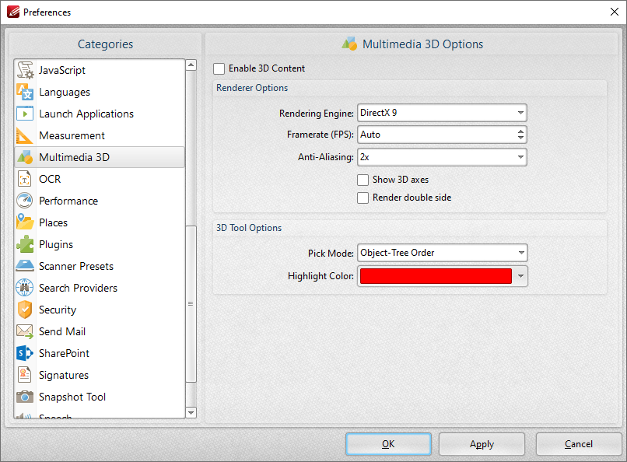
Task: Select the Plugins category
Action: click(x=100, y=244)
